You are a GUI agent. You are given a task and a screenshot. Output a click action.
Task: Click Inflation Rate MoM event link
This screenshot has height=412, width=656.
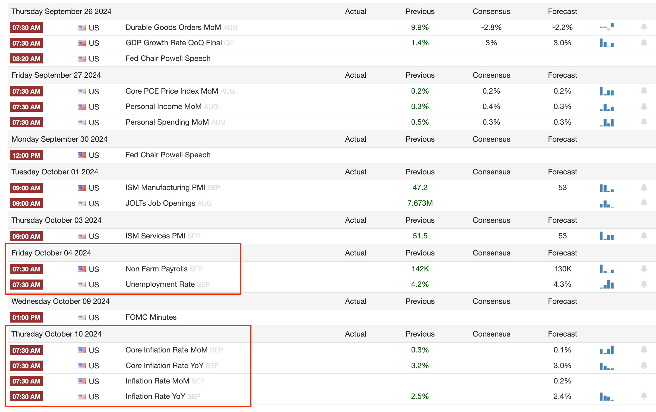(157, 381)
